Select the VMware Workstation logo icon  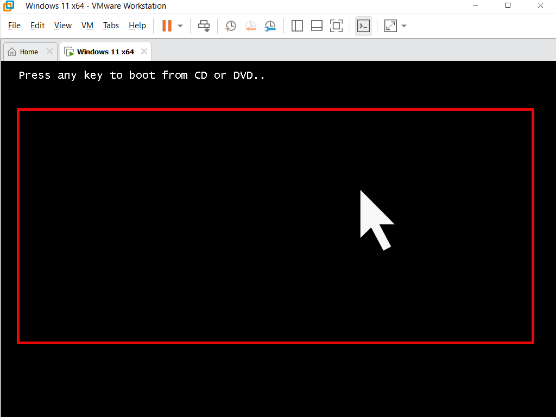point(8,6)
